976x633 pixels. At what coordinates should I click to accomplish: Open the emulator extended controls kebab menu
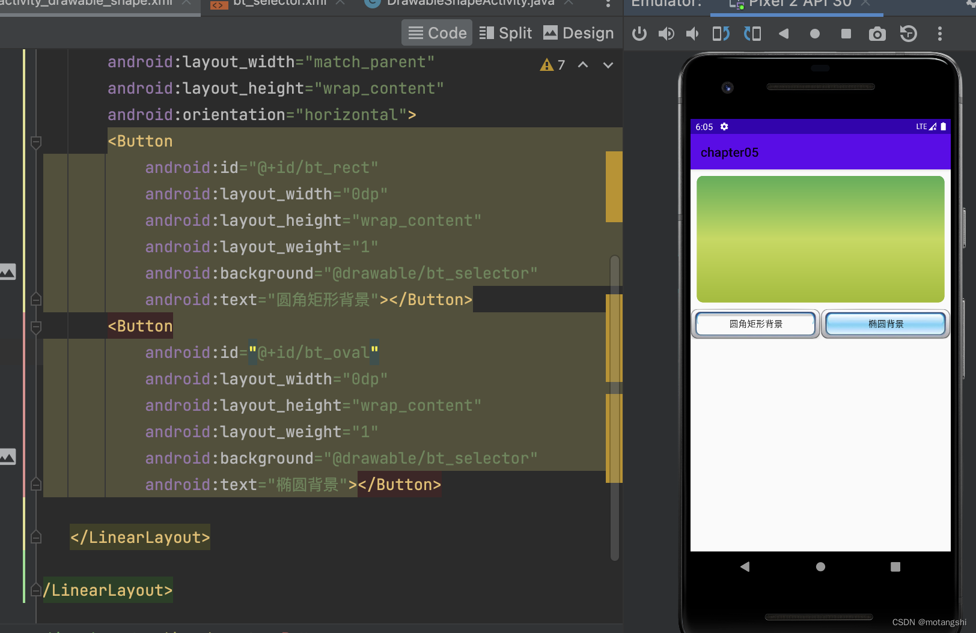click(x=939, y=34)
